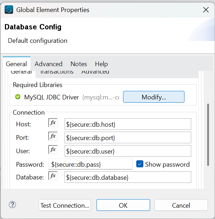This screenshot has width=215, height=219.
Task: Toggle fx expression mode for Database field
Action: [53, 176]
